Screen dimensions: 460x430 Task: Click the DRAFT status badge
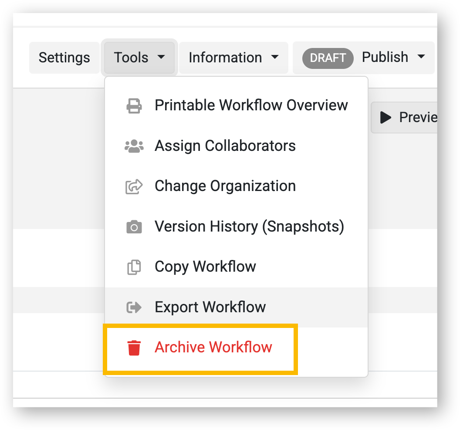[328, 58]
